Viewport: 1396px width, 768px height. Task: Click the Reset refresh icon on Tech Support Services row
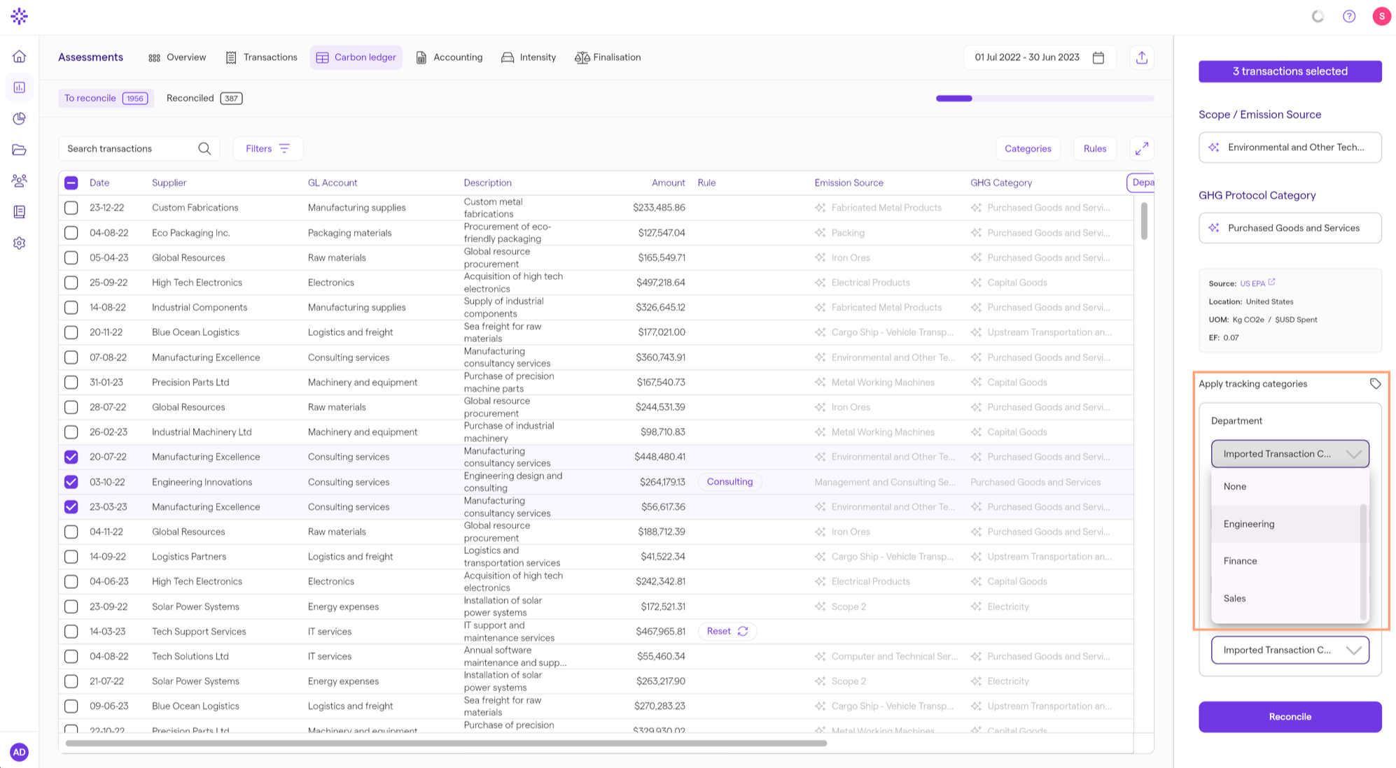coord(743,631)
